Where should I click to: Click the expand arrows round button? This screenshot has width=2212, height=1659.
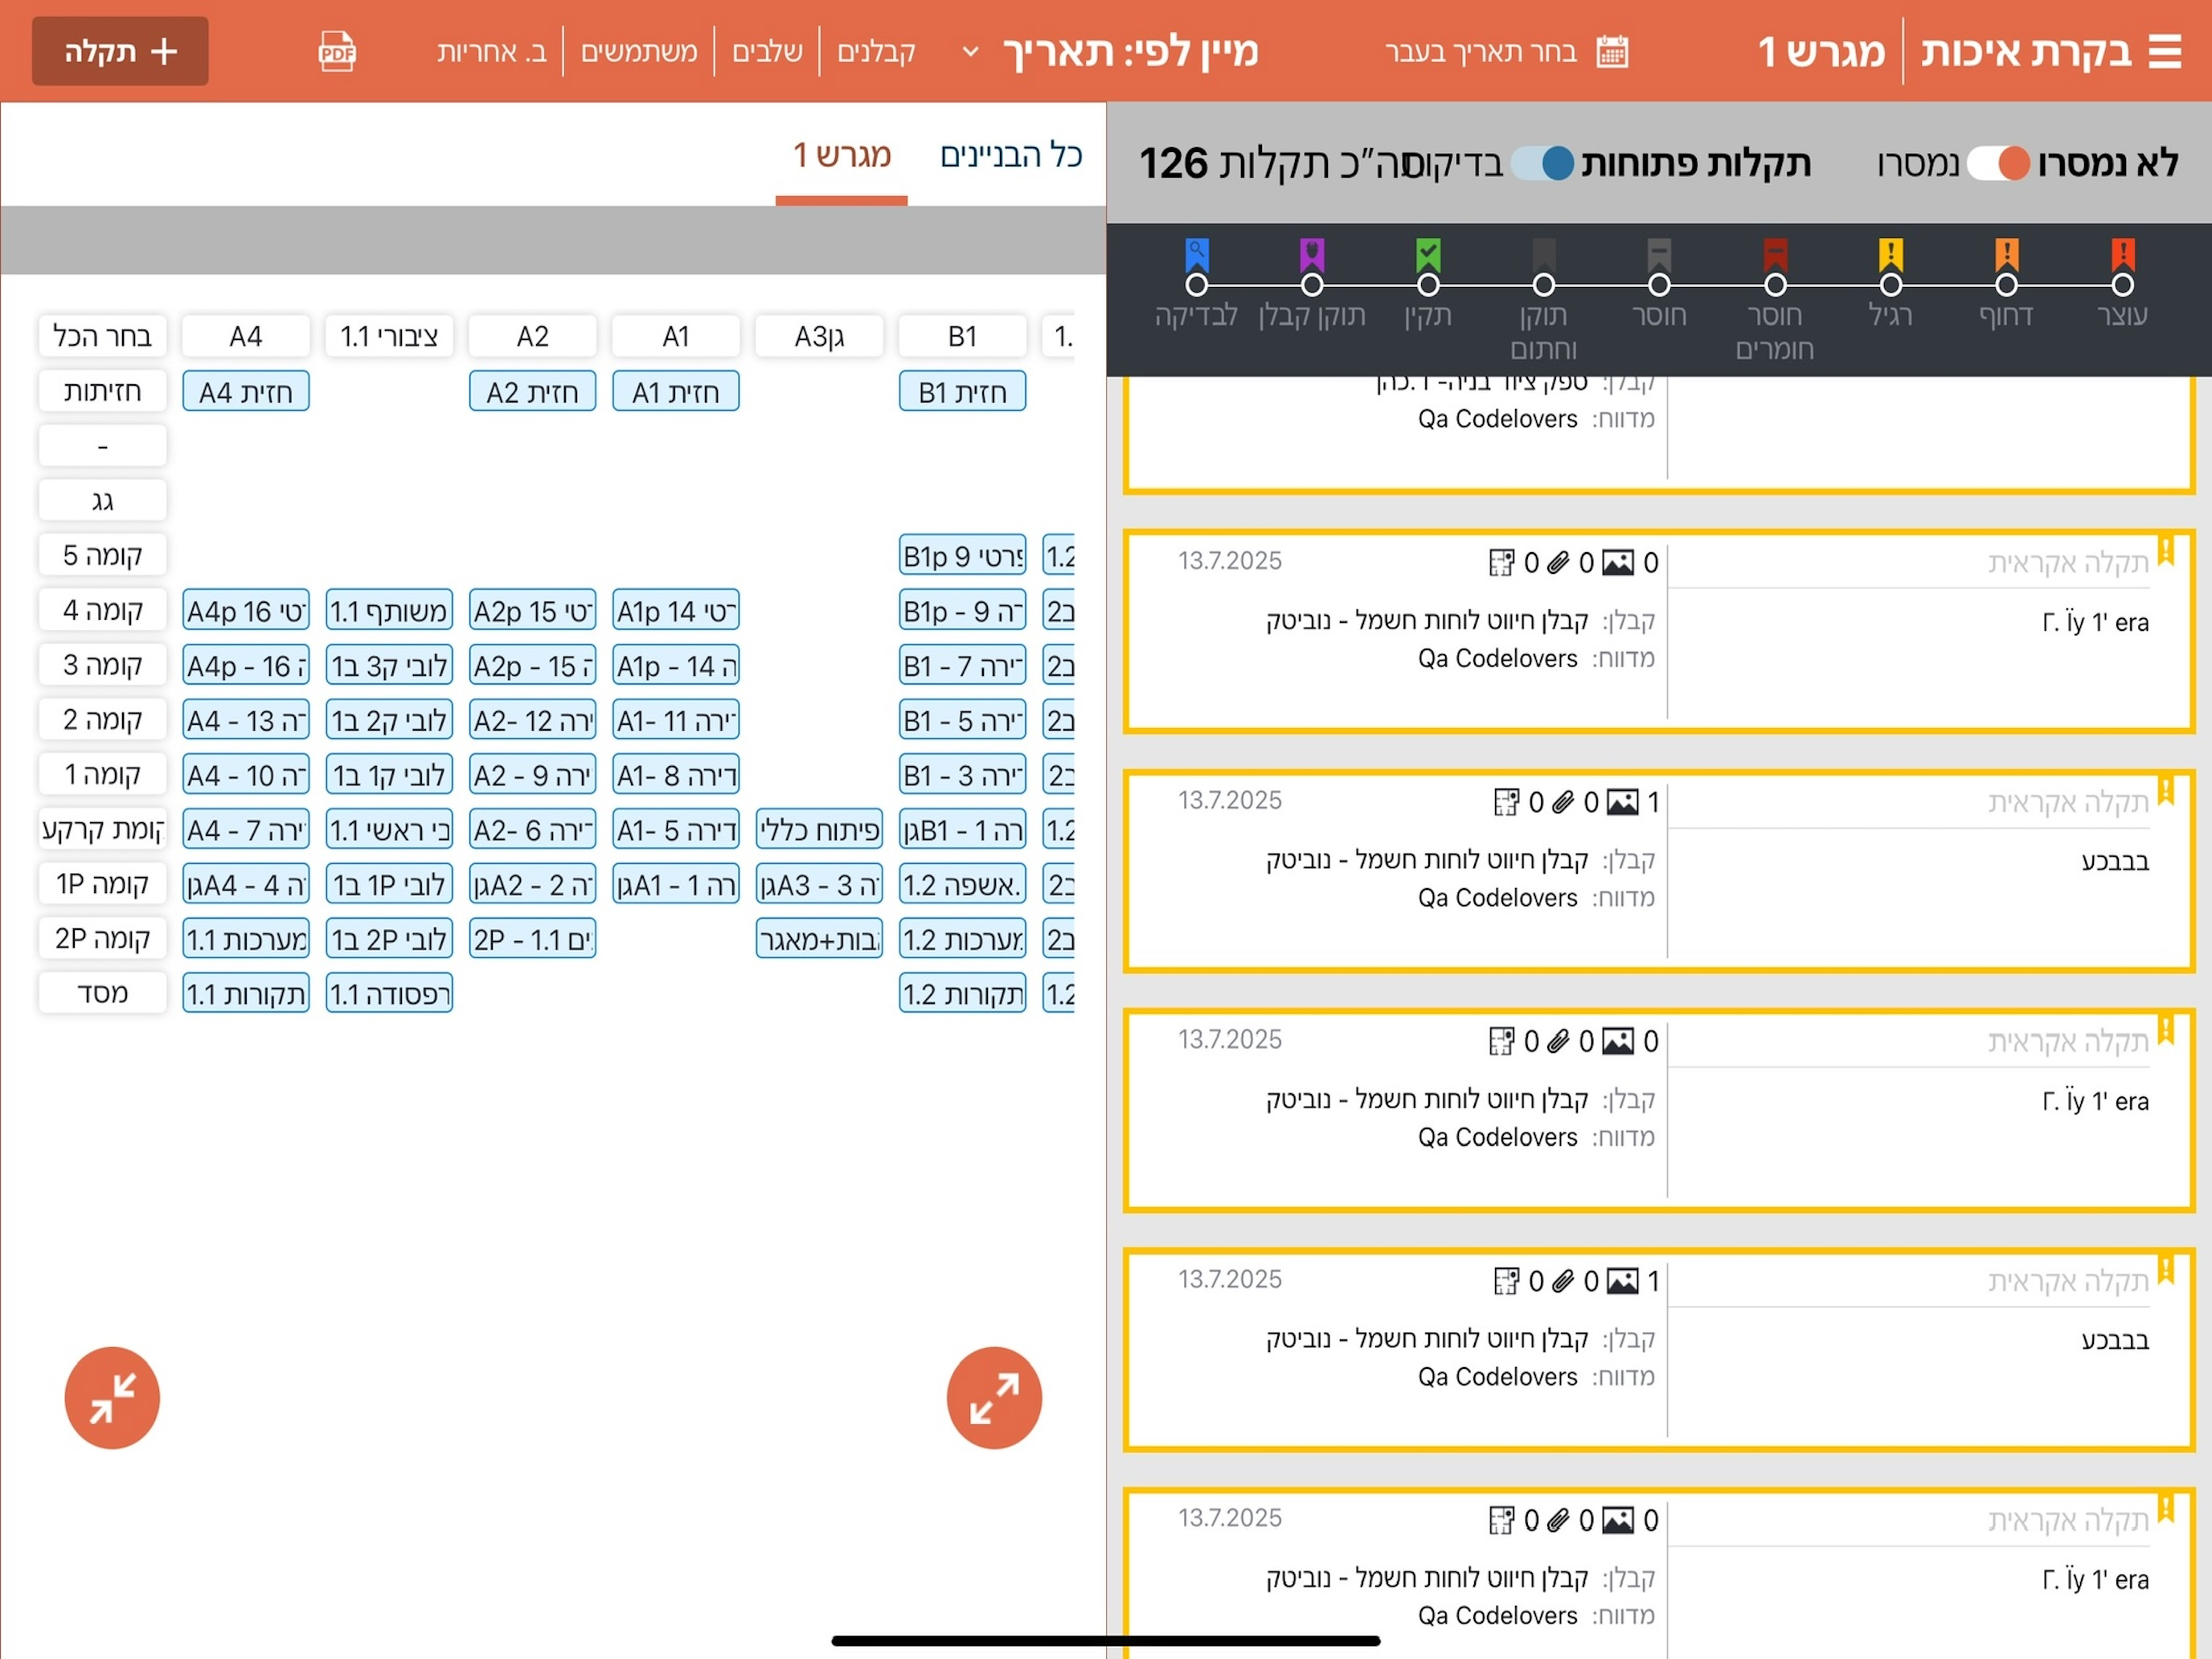994,1397
